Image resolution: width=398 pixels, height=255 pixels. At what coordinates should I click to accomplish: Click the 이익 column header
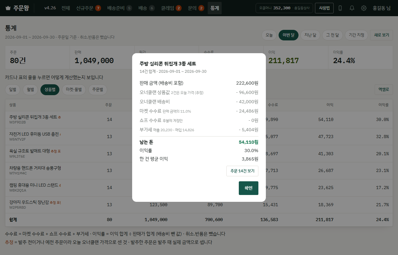pos(330,105)
